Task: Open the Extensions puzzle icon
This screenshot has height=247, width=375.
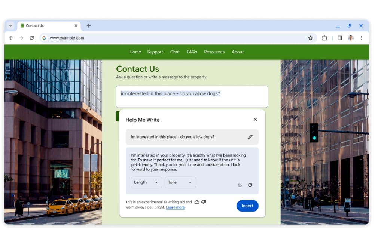Action: click(324, 38)
